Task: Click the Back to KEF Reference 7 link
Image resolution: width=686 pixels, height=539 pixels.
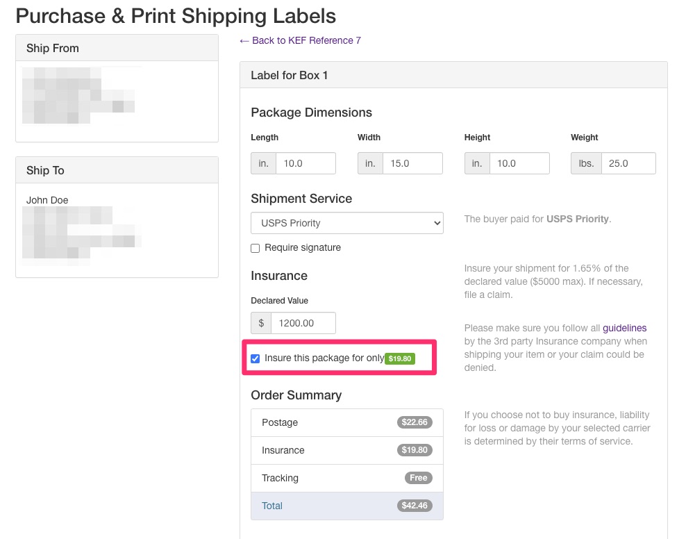Action: pyautogui.click(x=300, y=41)
